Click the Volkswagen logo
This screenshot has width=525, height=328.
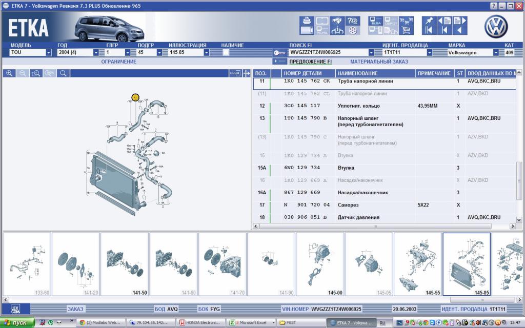pyautogui.click(x=496, y=26)
